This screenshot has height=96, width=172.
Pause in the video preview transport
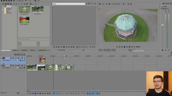[x=127, y=47]
